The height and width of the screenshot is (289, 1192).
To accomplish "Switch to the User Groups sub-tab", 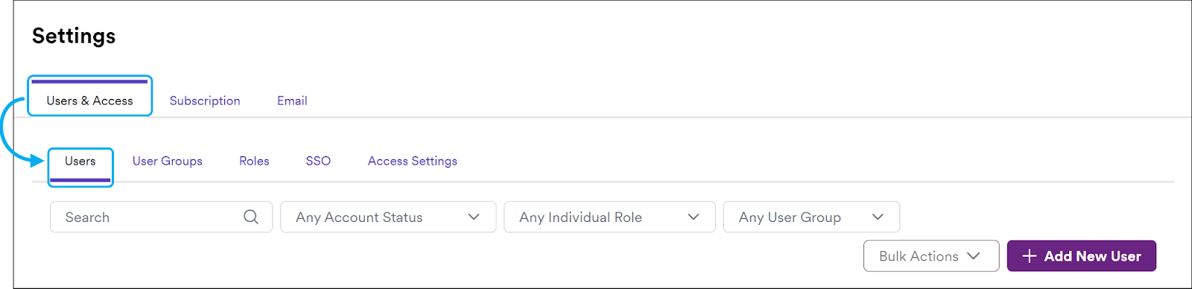I will [168, 161].
